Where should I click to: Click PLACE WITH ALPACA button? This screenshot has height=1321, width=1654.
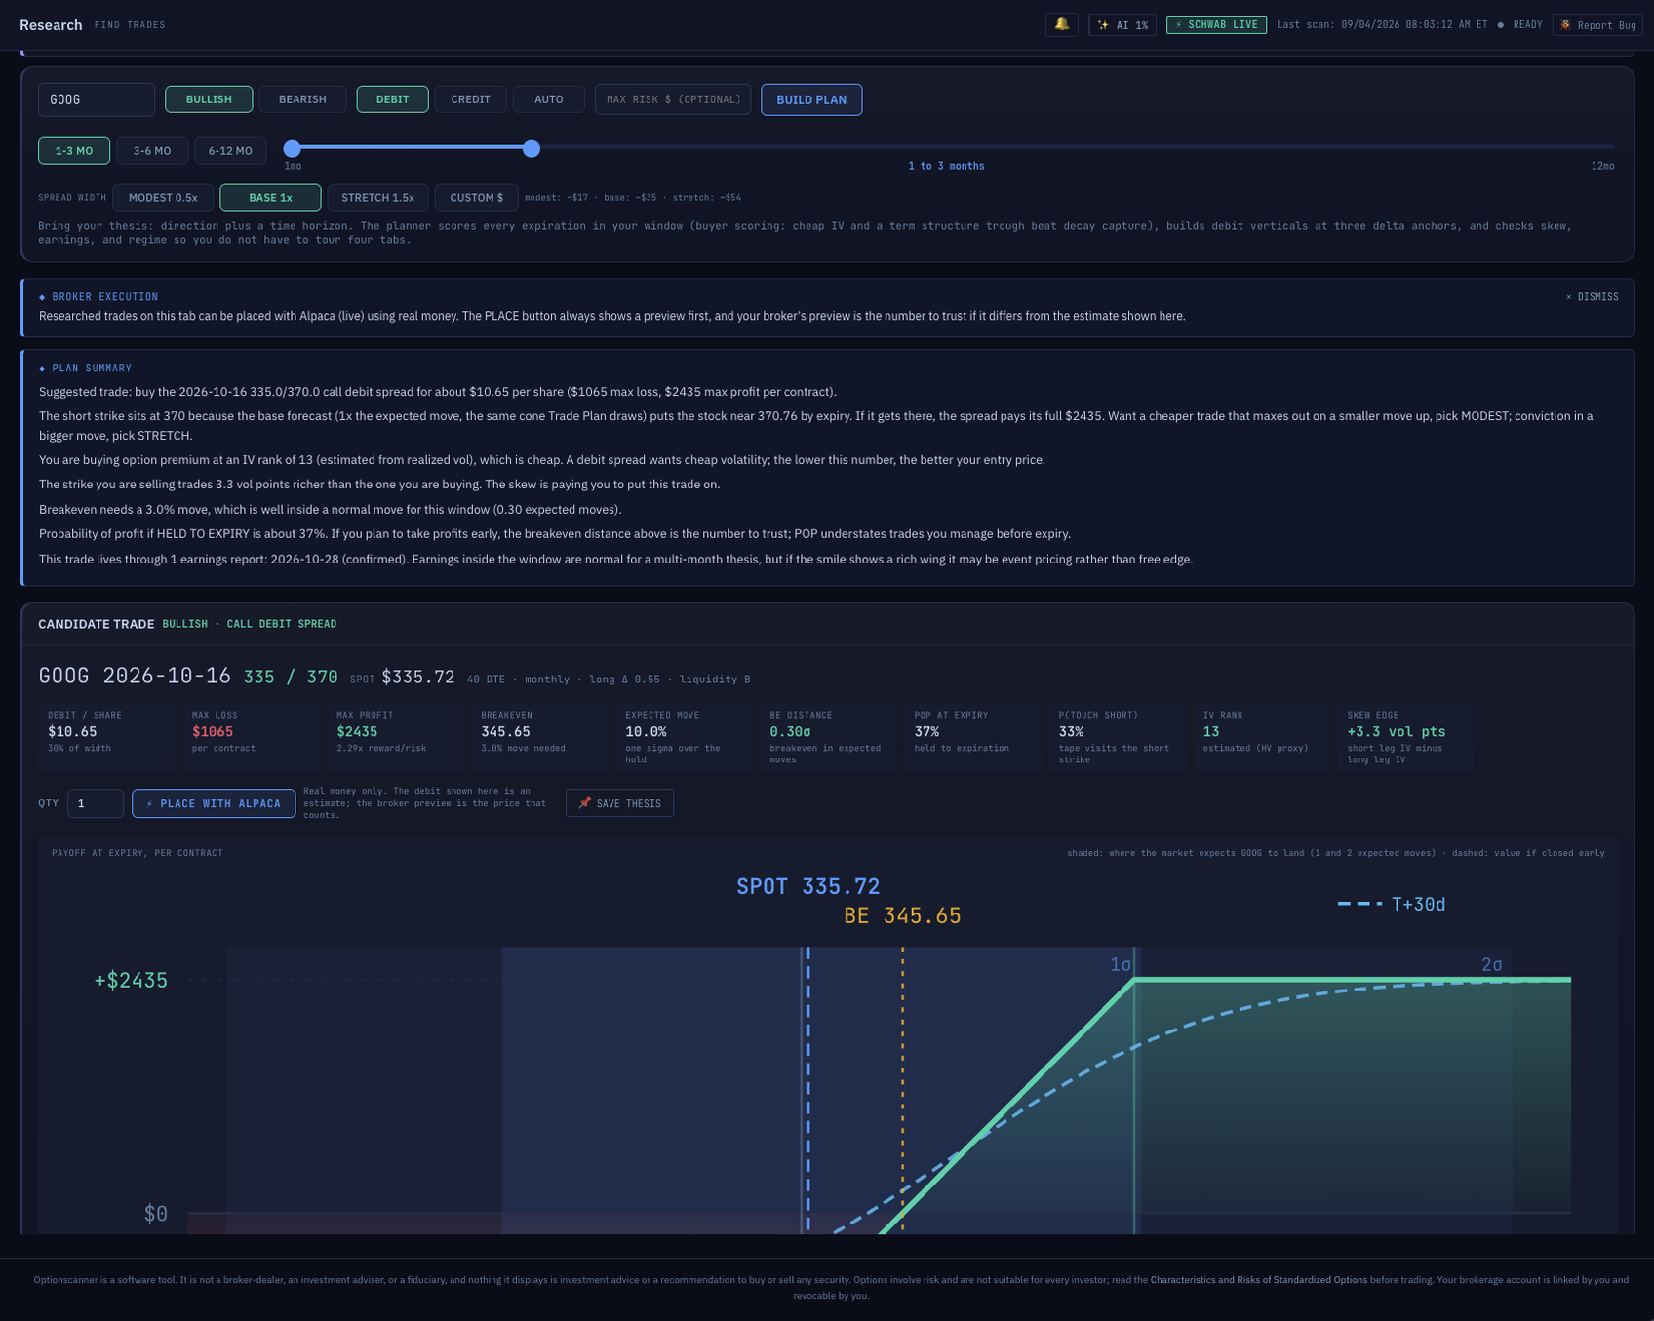coord(214,803)
